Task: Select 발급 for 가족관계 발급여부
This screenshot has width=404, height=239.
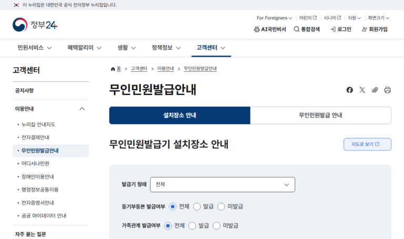Action: [192, 226]
